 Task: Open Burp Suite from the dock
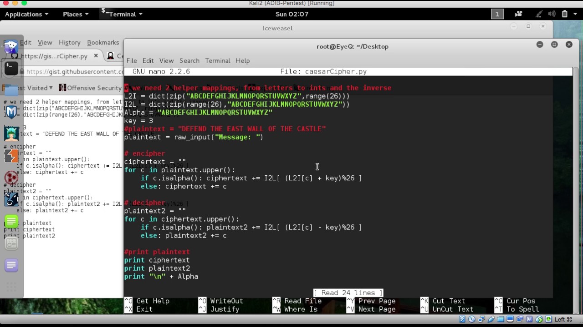click(x=11, y=156)
